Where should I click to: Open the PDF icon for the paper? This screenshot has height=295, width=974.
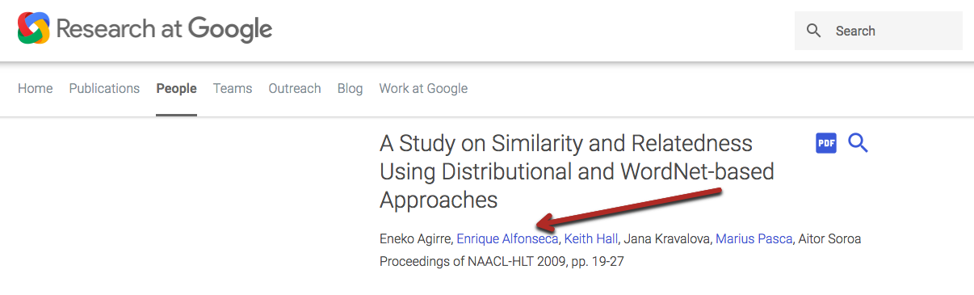(x=826, y=144)
